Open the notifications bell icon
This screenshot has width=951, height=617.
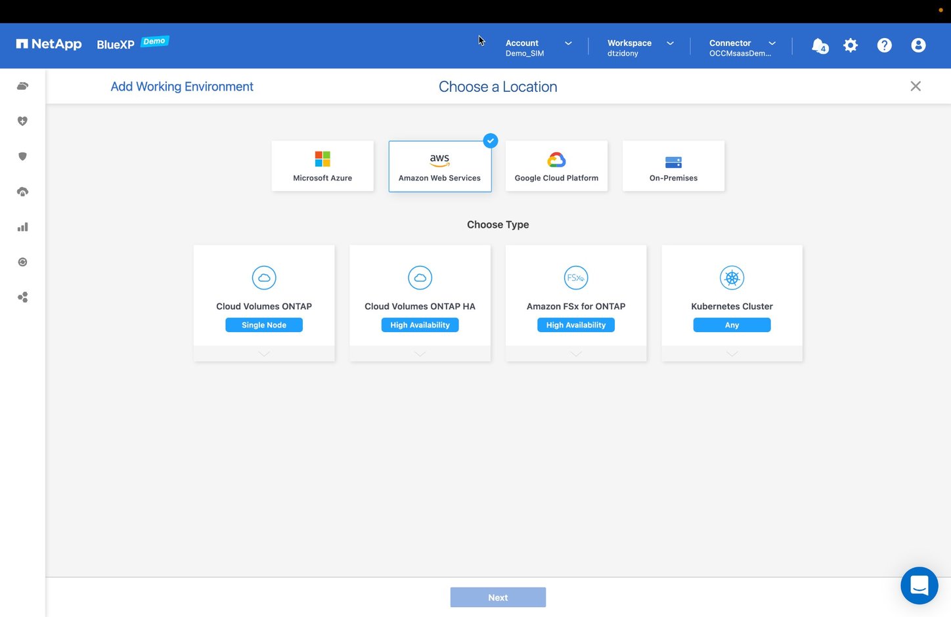(x=819, y=45)
